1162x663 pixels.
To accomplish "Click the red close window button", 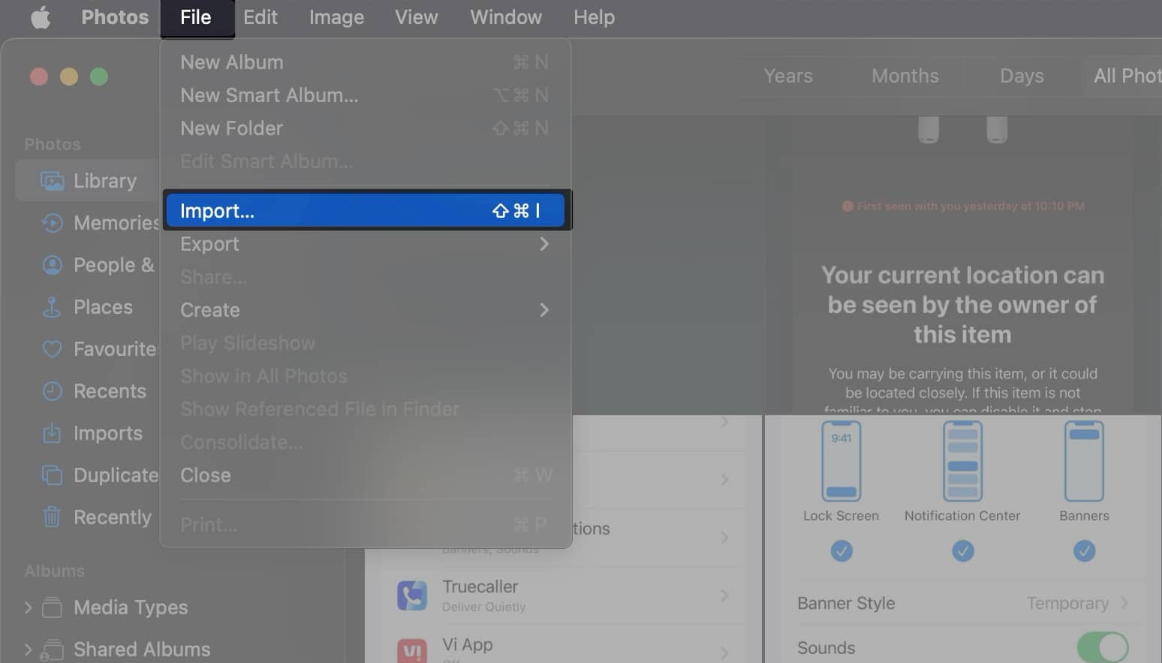I will (39, 77).
